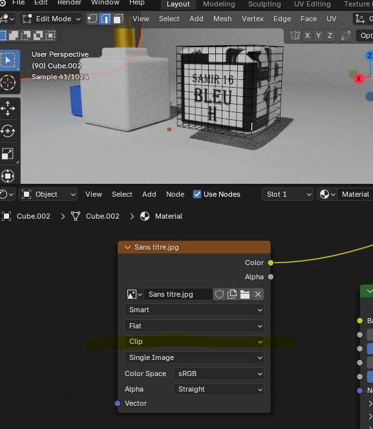Set selection mode to intersect
This screenshot has height=429, width=373.
[50, 35]
